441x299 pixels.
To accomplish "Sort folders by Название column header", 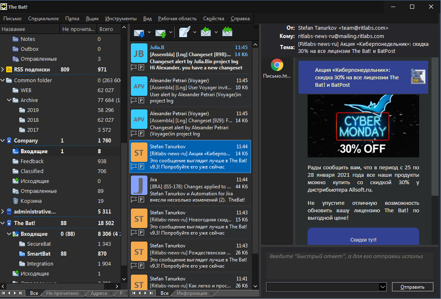I will [30, 29].
